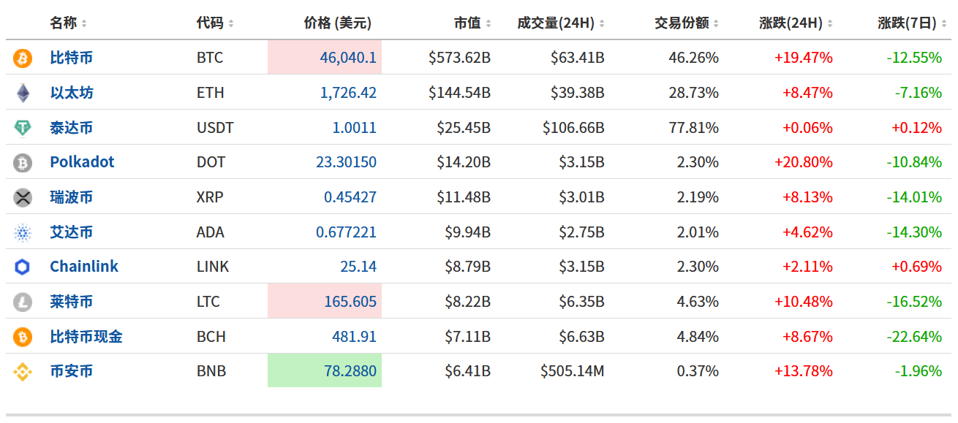The image size is (958, 423).
Task: Click the horizontal scrollbar below the table
Action: [479, 414]
